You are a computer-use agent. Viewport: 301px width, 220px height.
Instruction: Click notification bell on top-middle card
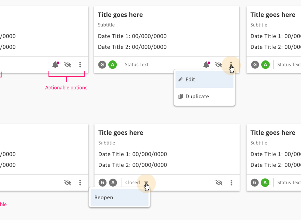[x=206, y=65]
